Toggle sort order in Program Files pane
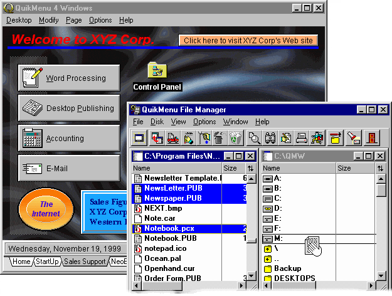This screenshot has height=296, width=392. [x=251, y=168]
